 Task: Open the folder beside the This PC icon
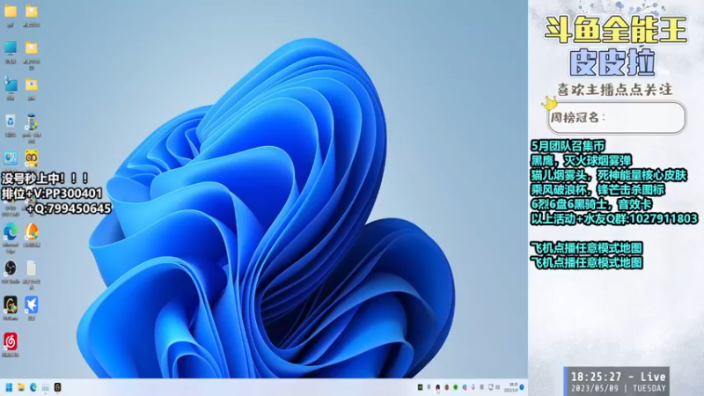pos(32,48)
